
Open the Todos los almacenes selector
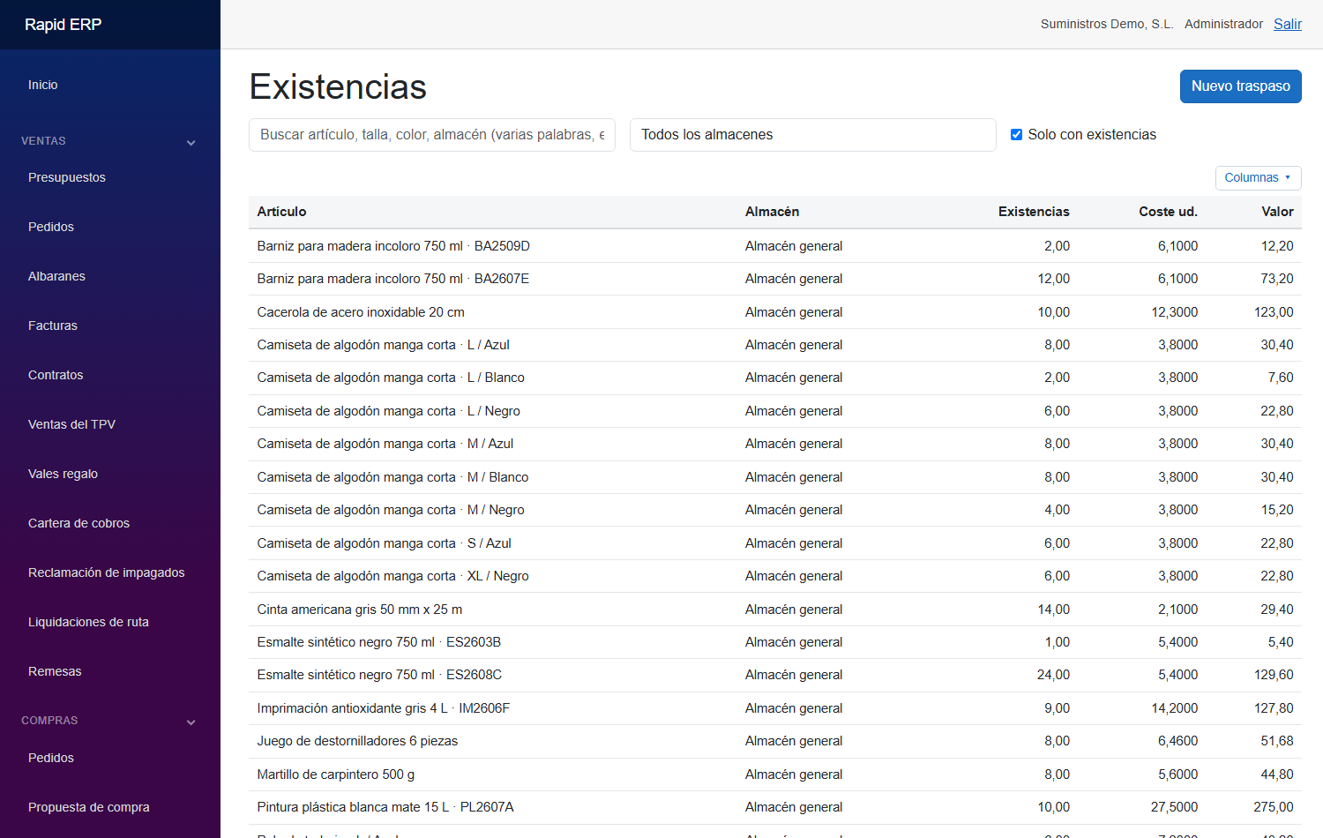[812, 135]
